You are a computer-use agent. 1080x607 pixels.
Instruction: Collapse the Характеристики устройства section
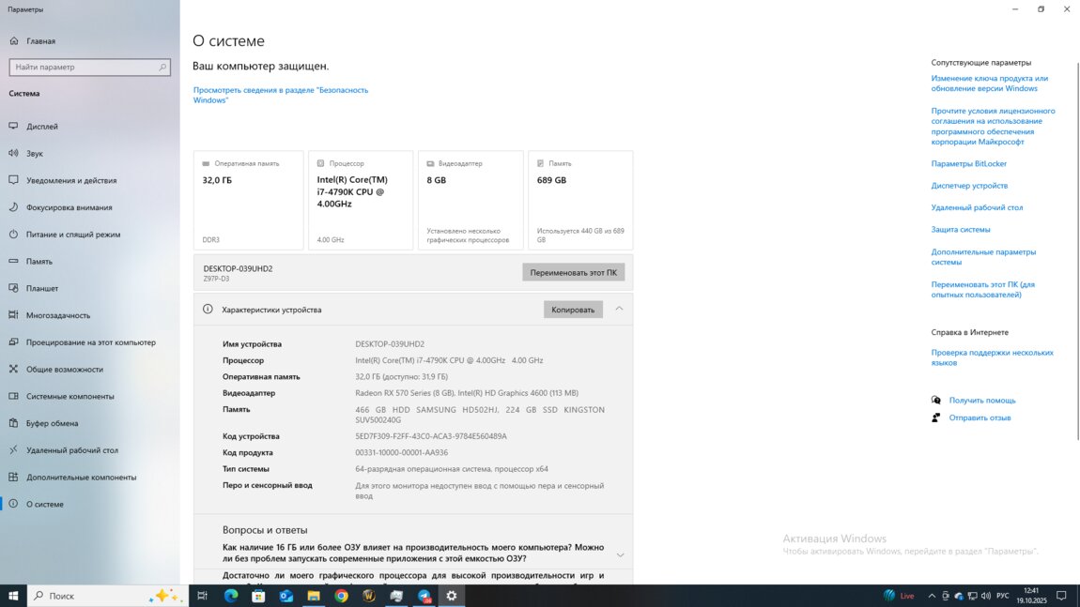[x=619, y=309]
